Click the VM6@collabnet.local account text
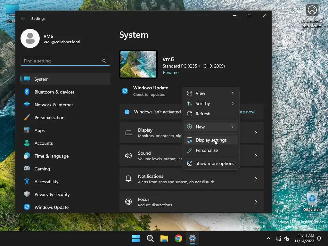Screen dimensions: 328x246 pyautogui.click(x=62, y=42)
